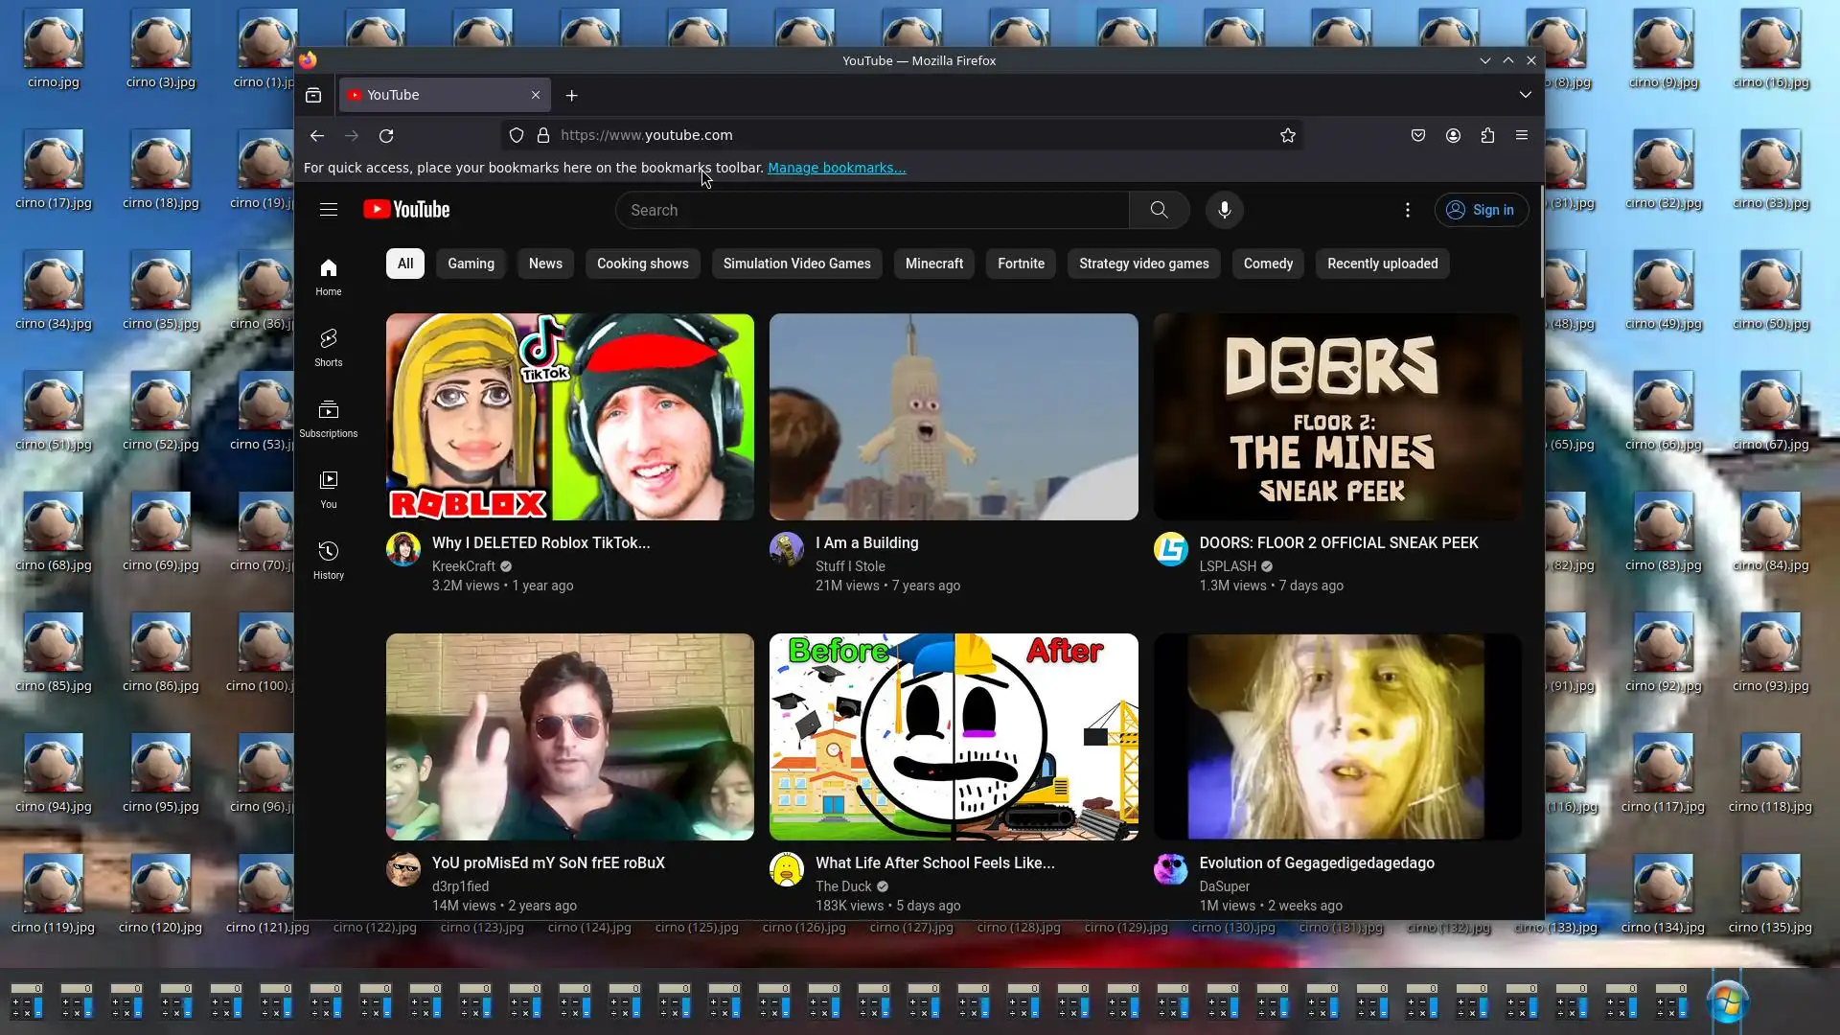Open YouTube hamburger guide menu

tap(329, 210)
